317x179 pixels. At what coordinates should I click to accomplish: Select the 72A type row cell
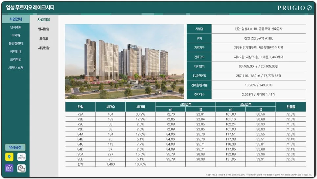80,114
